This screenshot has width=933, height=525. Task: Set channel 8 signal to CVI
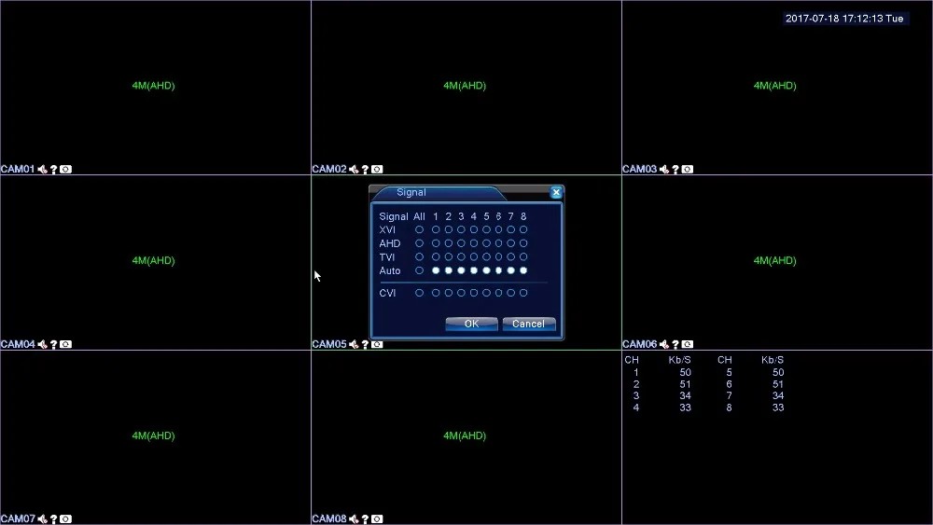pos(523,293)
